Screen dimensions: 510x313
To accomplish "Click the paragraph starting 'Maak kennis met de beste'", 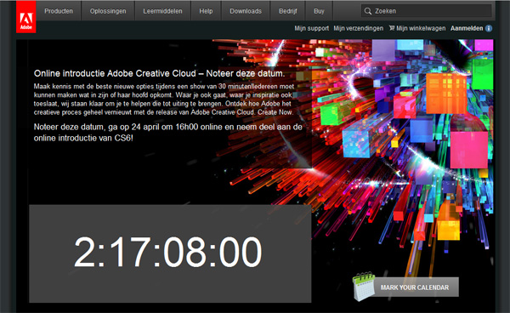I will point(164,100).
